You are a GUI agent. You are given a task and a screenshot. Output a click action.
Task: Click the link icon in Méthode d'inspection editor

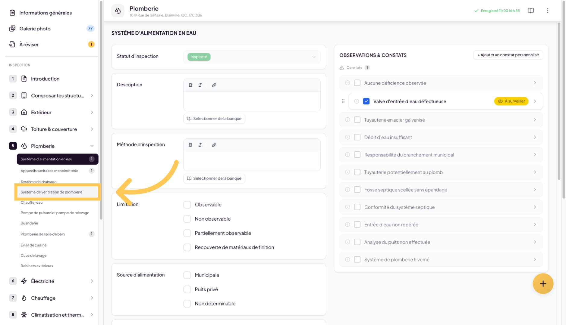point(214,145)
